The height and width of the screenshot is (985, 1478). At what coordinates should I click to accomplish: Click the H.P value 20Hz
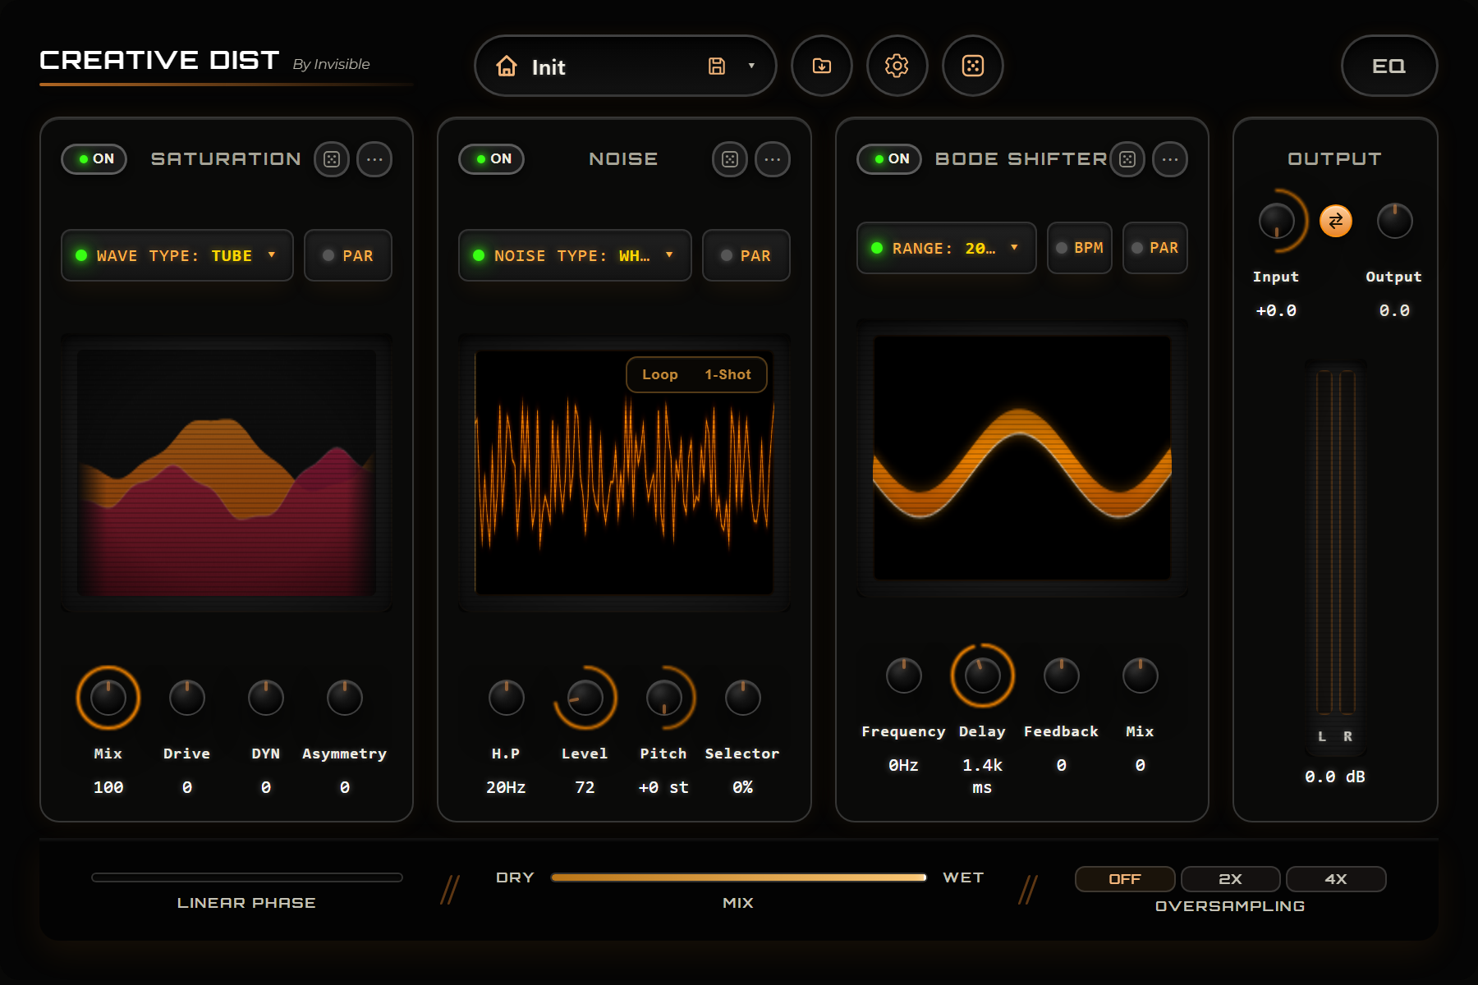(506, 787)
